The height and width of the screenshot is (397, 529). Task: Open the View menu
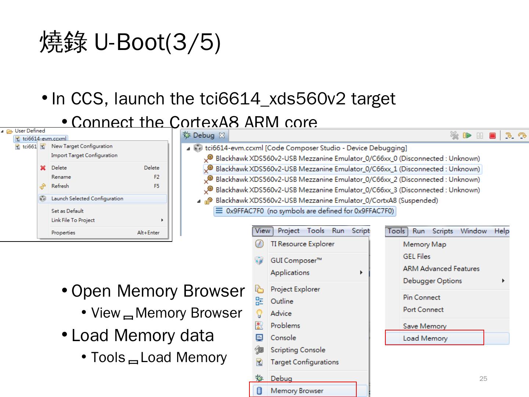pos(263,231)
